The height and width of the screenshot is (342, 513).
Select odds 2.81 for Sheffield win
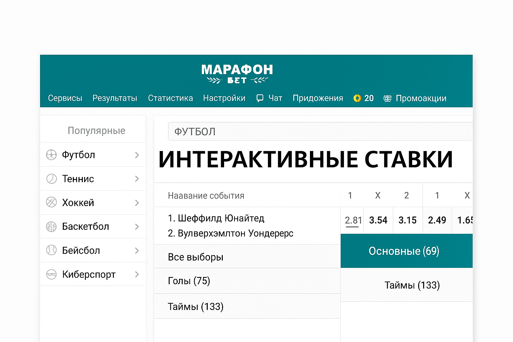pos(353,220)
